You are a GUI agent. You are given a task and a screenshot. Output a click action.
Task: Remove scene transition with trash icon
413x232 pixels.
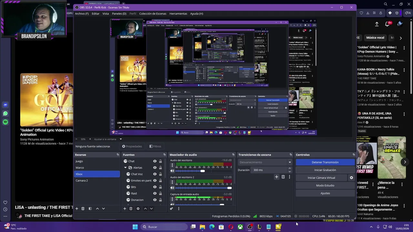tap(283, 177)
